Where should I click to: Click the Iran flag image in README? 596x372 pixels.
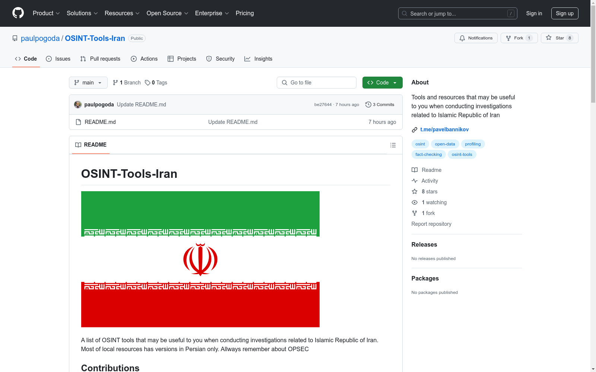200,259
